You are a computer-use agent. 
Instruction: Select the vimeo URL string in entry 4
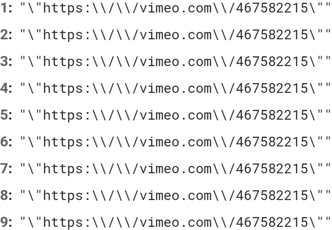(x=175, y=88)
